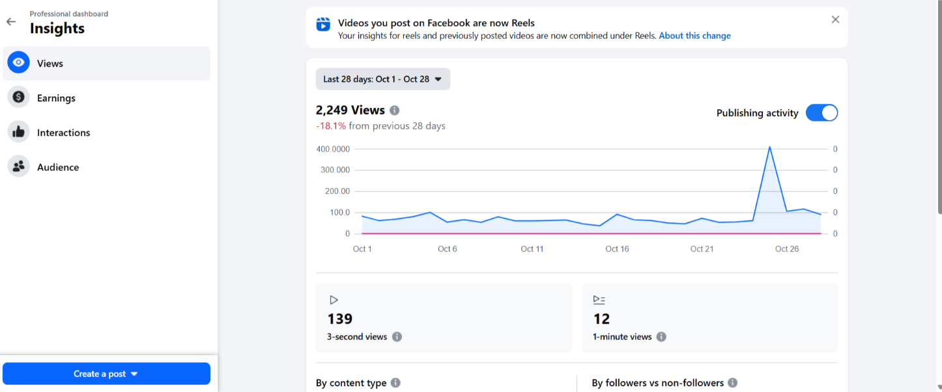Click the 400.0000 y-axis label
The width and height of the screenshot is (942, 392).
pyautogui.click(x=333, y=149)
